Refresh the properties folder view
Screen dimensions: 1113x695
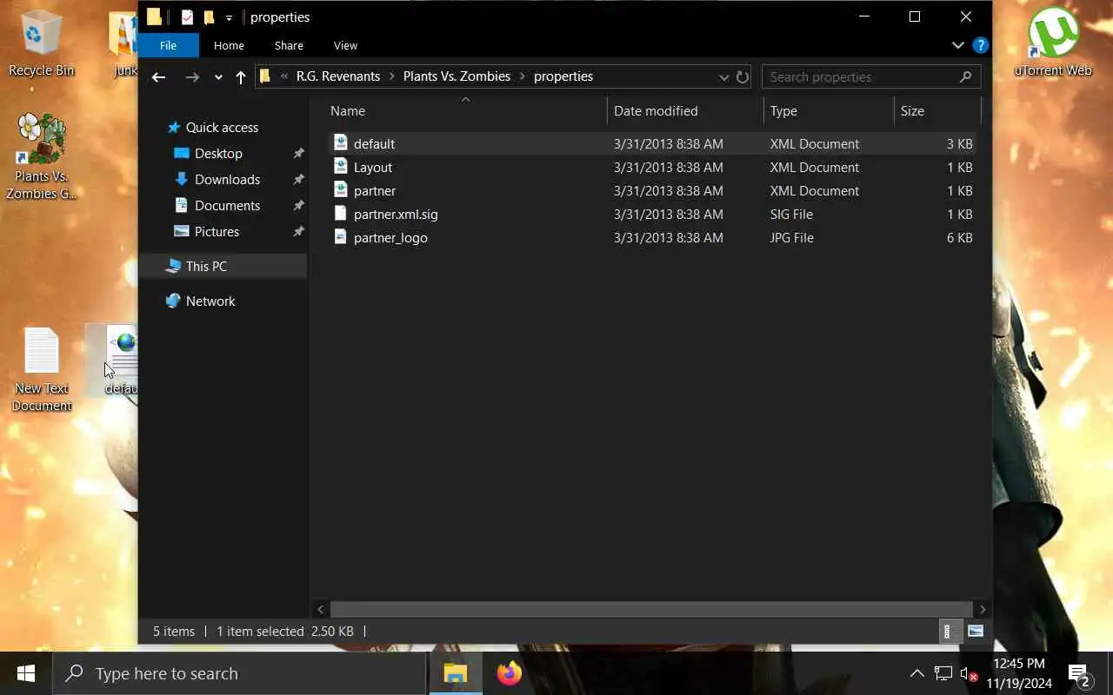(x=743, y=76)
